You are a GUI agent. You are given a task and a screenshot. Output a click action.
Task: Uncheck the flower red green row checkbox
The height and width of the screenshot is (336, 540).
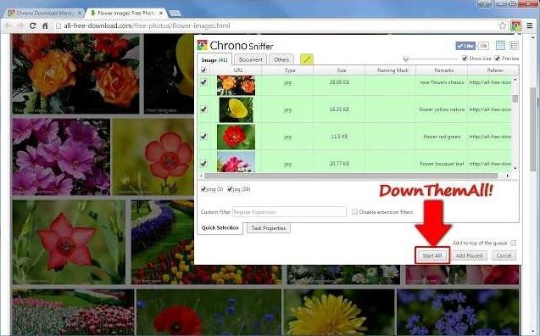[x=203, y=137]
